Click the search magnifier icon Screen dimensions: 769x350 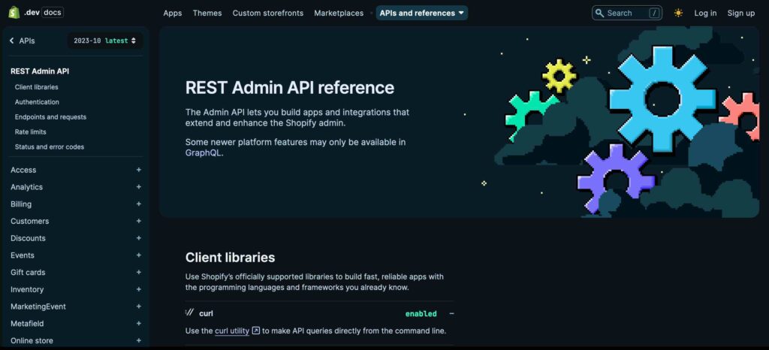[x=599, y=14]
